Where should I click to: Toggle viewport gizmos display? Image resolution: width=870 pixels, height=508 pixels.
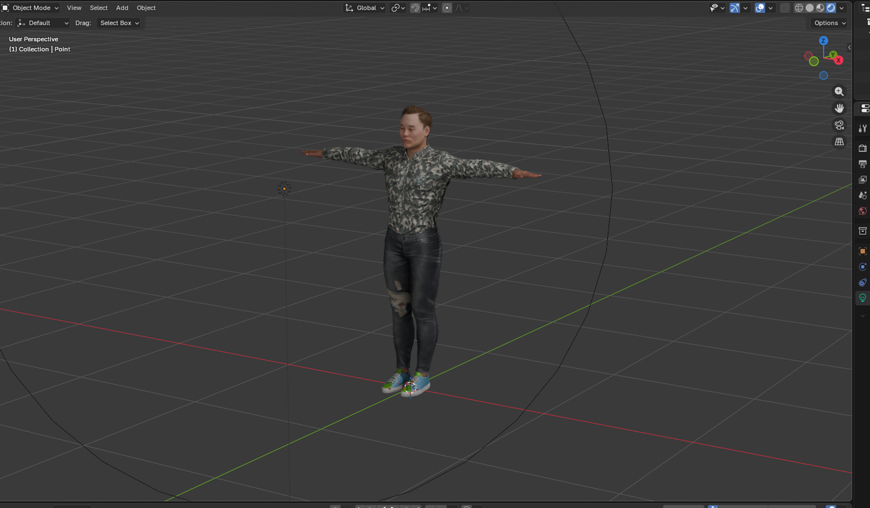pyautogui.click(x=735, y=8)
